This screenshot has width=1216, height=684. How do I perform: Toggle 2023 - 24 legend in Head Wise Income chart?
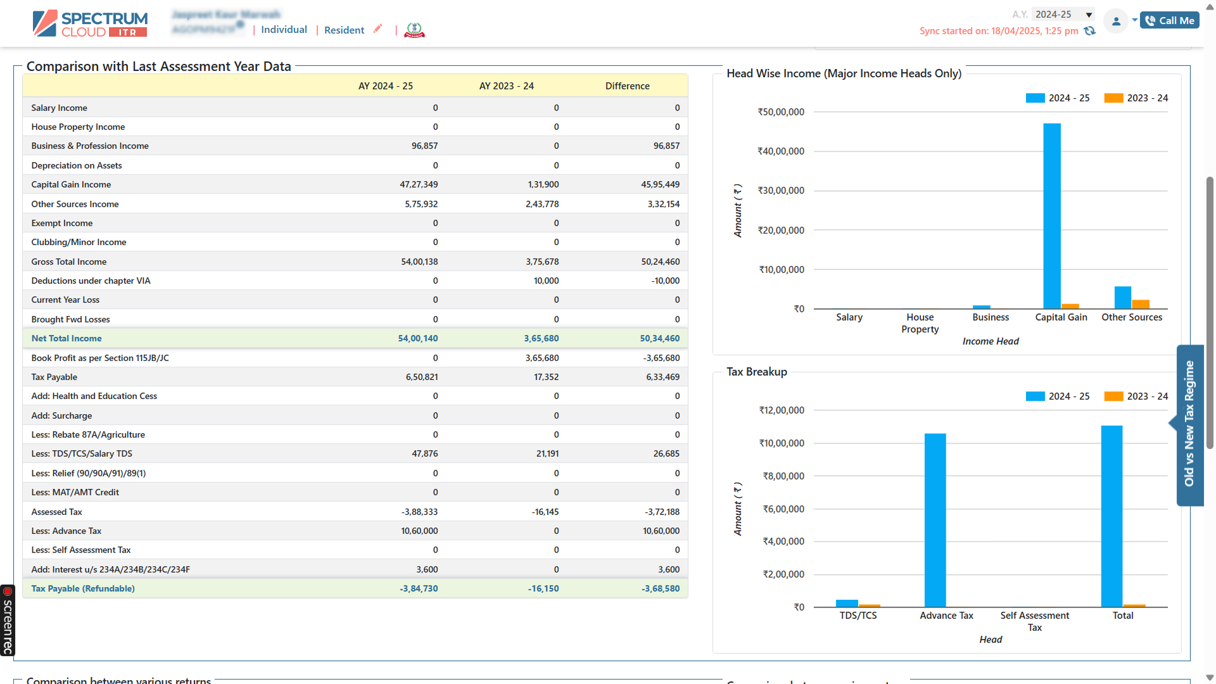(x=1136, y=98)
